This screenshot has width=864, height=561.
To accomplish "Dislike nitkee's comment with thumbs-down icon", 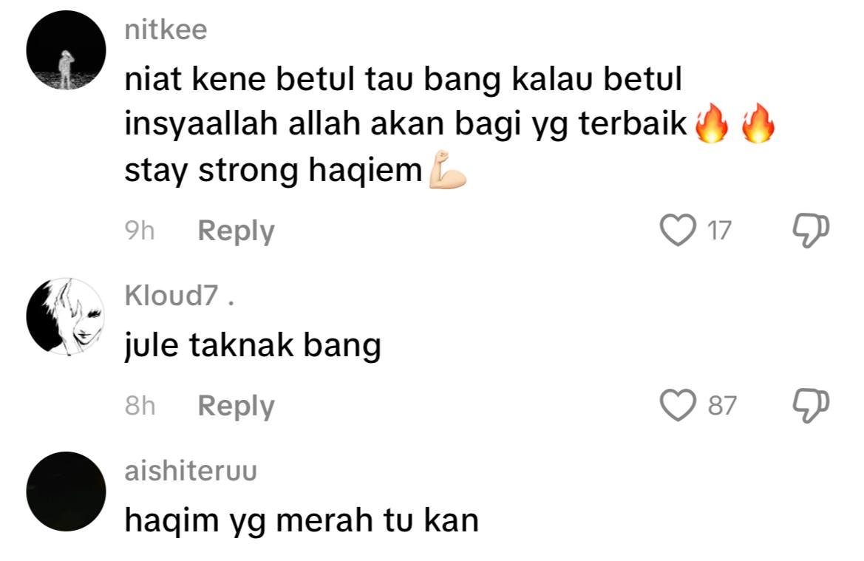I will (811, 231).
